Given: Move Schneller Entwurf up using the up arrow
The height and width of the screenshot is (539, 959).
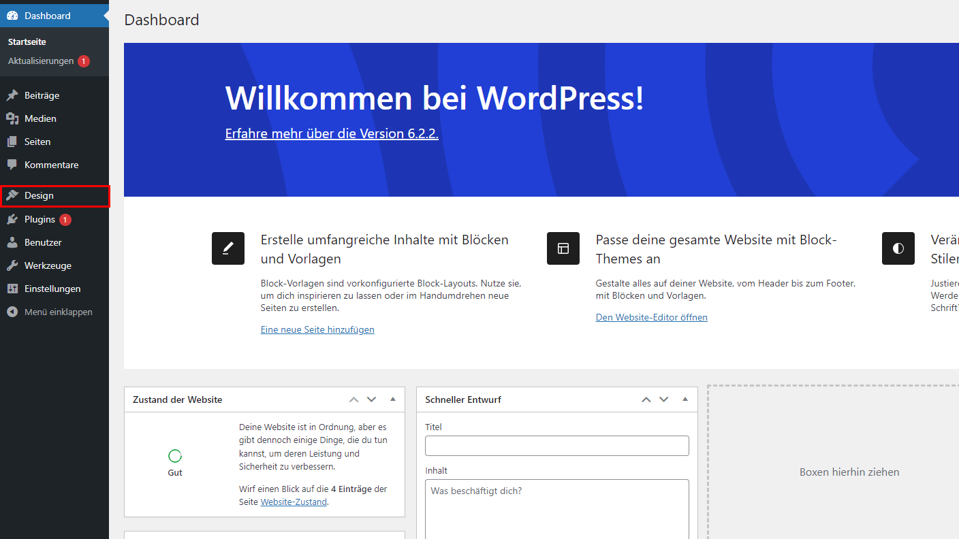Looking at the screenshot, I should click(646, 399).
